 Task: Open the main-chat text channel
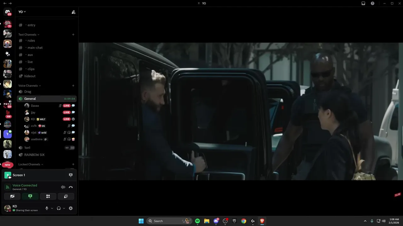click(47, 48)
